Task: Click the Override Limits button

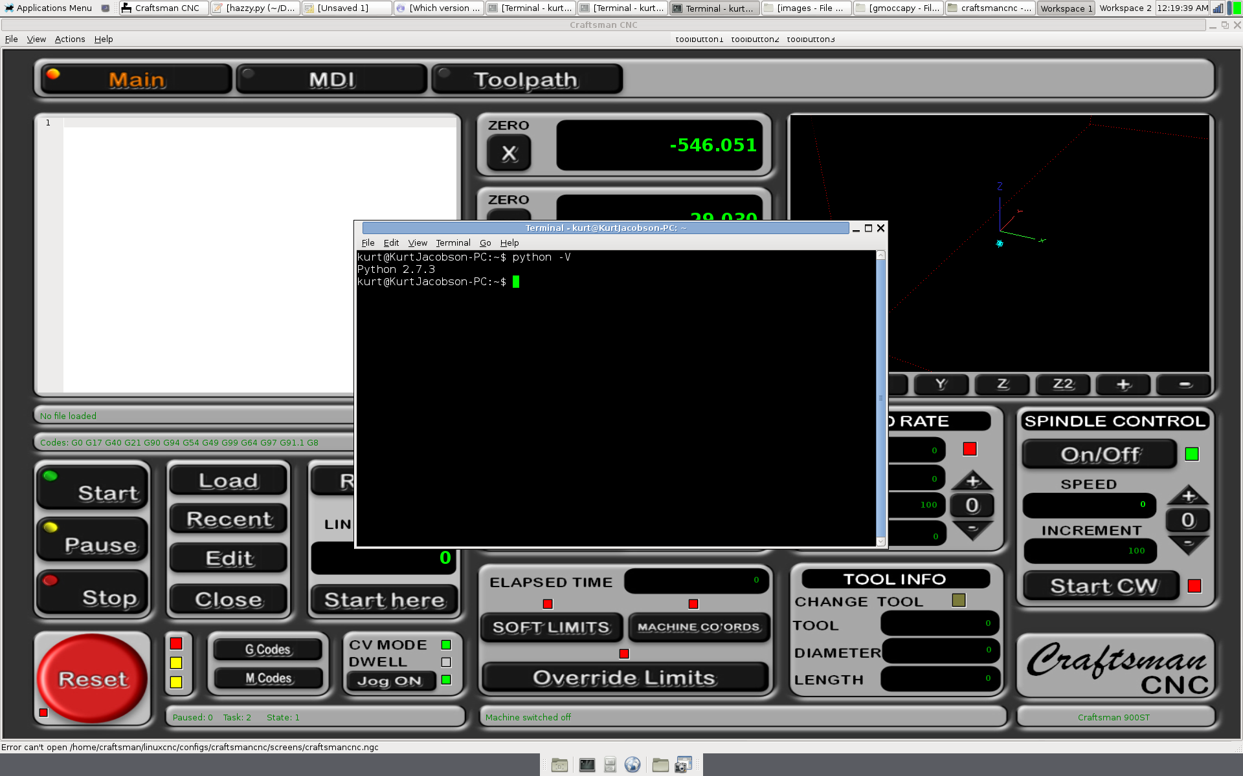Action: (x=625, y=678)
